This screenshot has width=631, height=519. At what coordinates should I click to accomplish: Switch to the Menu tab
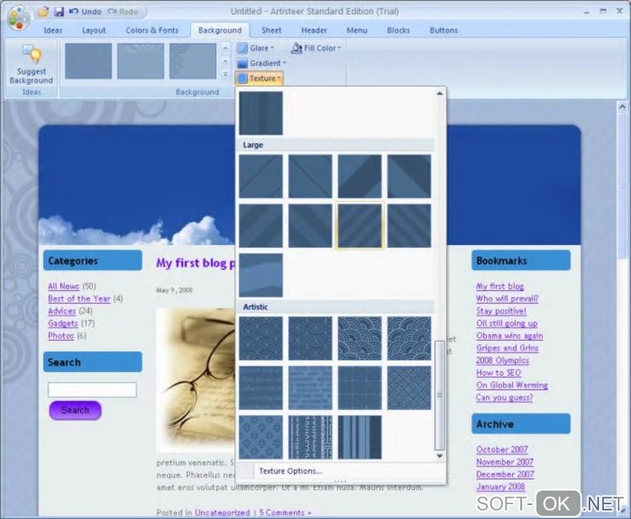point(357,30)
